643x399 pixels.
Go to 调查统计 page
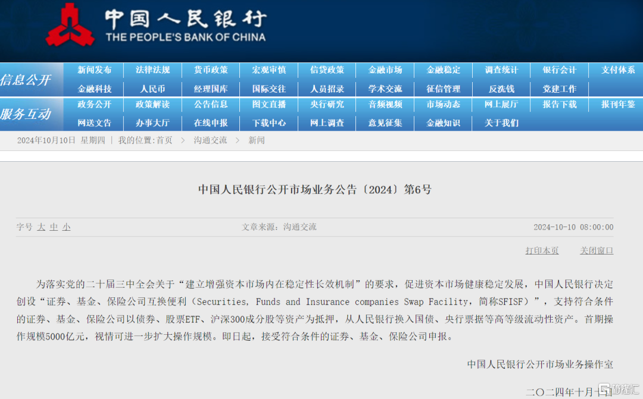[501, 70]
